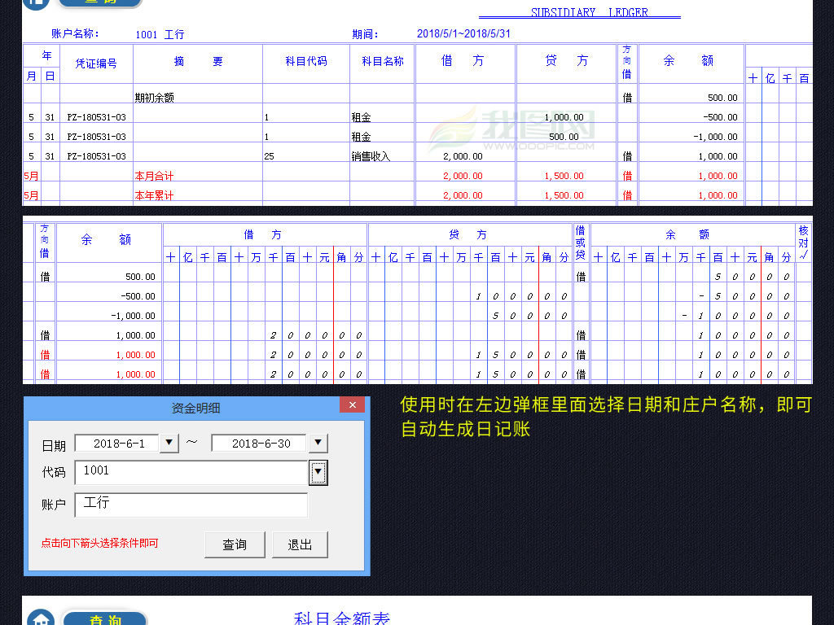Click the home icon at top left
This screenshot has width=834, height=625.
(34, 3)
